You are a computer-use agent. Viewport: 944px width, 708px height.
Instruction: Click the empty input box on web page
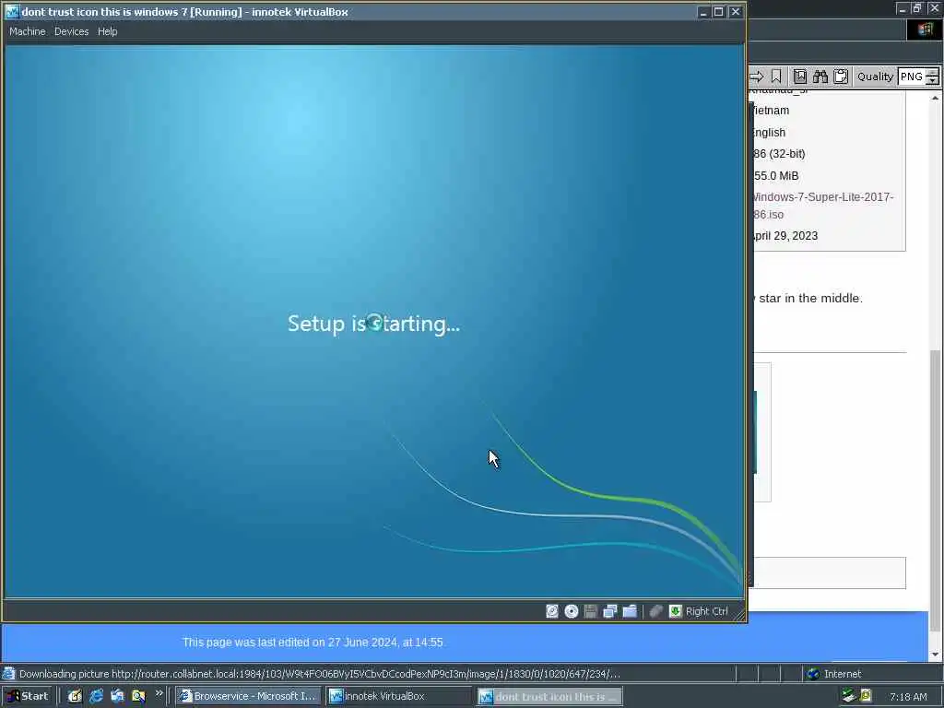[830, 572]
